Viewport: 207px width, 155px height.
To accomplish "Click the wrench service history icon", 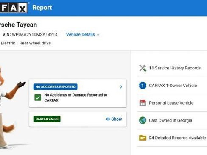I will click(143, 68).
